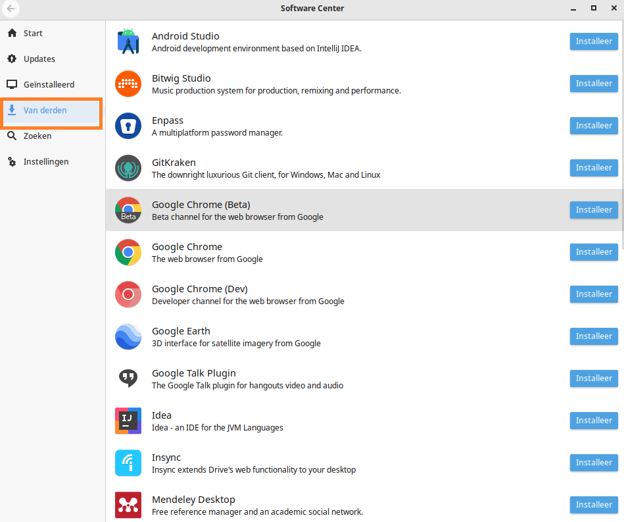Go back with the arrow button
This screenshot has height=522, width=624.
[x=11, y=9]
